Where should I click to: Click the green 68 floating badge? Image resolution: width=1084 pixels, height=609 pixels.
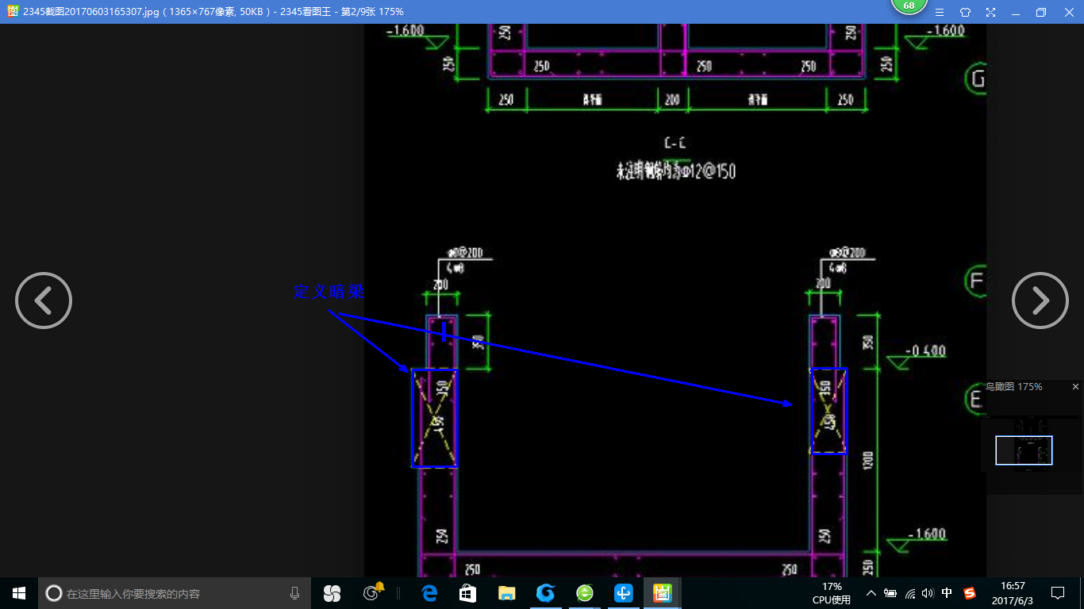tap(909, 6)
